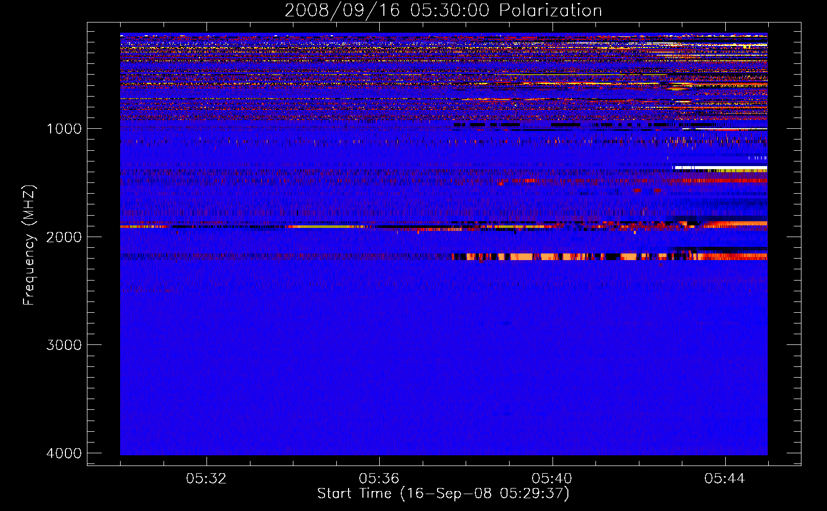The height and width of the screenshot is (511, 827).
Task: Click the 05:32 time tick label
Action: 206,479
